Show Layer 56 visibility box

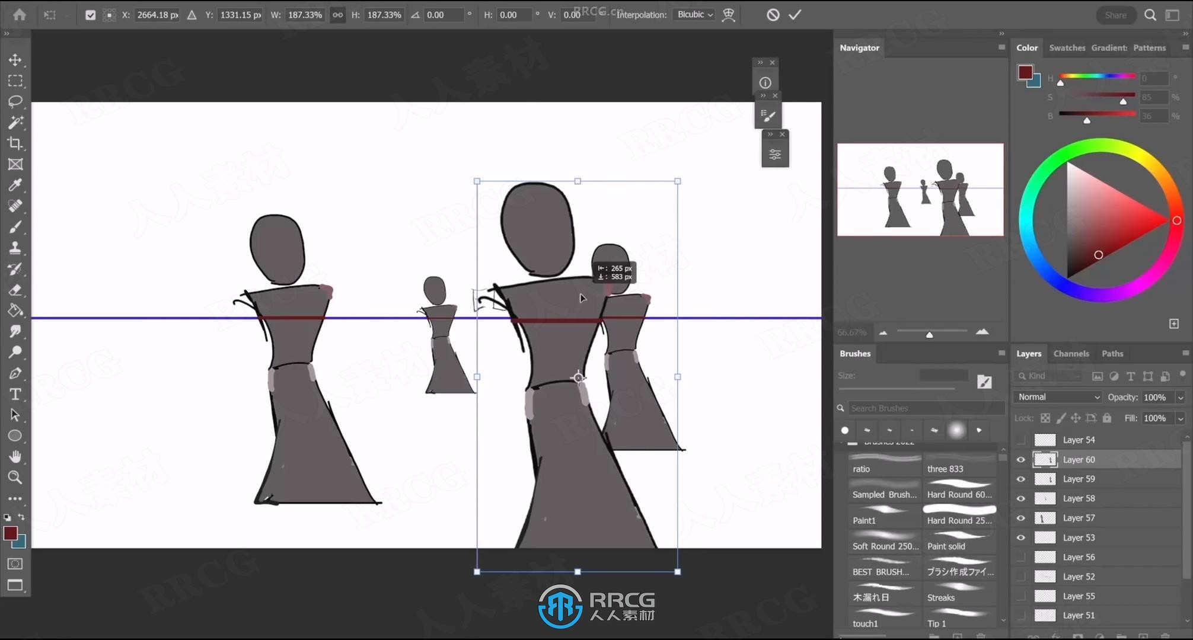(1020, 557)
